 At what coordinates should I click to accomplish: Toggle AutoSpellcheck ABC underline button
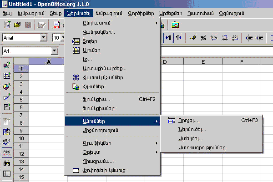[7, 152]
